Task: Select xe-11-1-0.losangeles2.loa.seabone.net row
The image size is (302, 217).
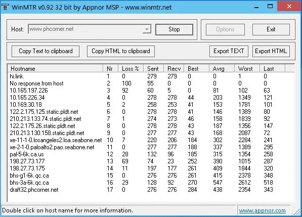Action: (151, 140)
